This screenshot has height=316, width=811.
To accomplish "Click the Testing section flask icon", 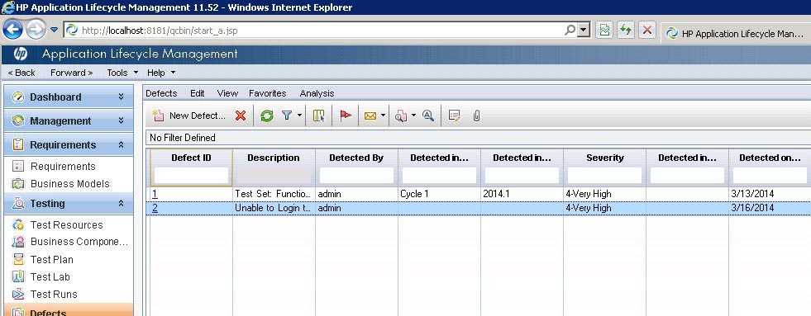I will click(18, 204).
